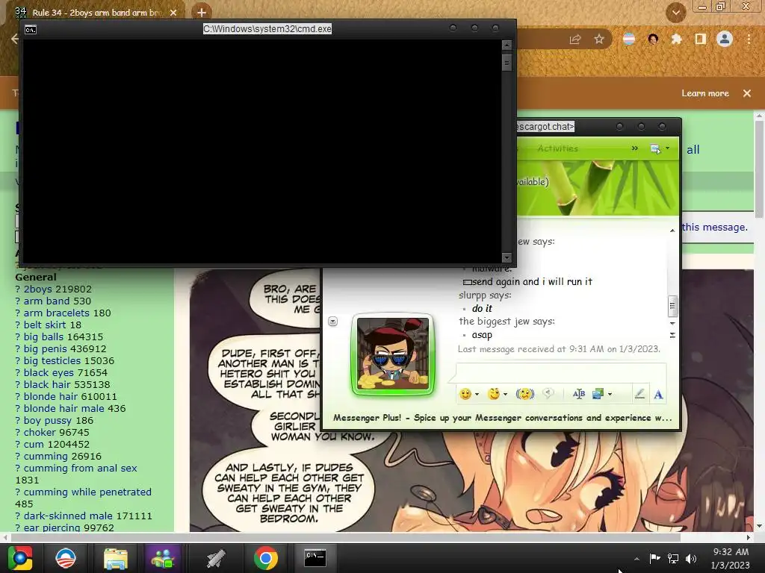The width and height of the screenshot is (765, 573).
Task: Open the dropdown arrow next to smiley emoticon
Action: click(477, 394)
